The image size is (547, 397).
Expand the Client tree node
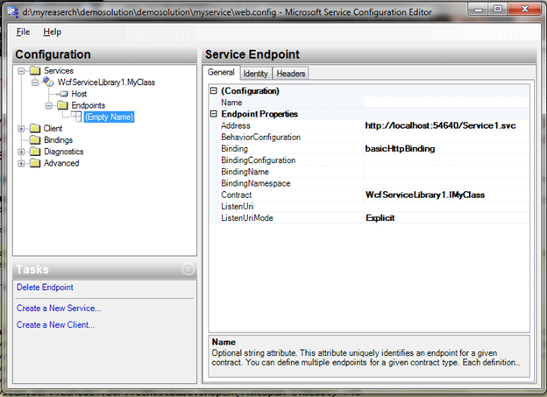(x=21, y=129)
